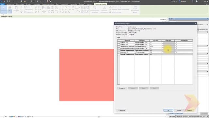The width and height of the screenshot is (209, 118).
Task: Click the << Просмотр button in dialog
Action: click(121, 110)
